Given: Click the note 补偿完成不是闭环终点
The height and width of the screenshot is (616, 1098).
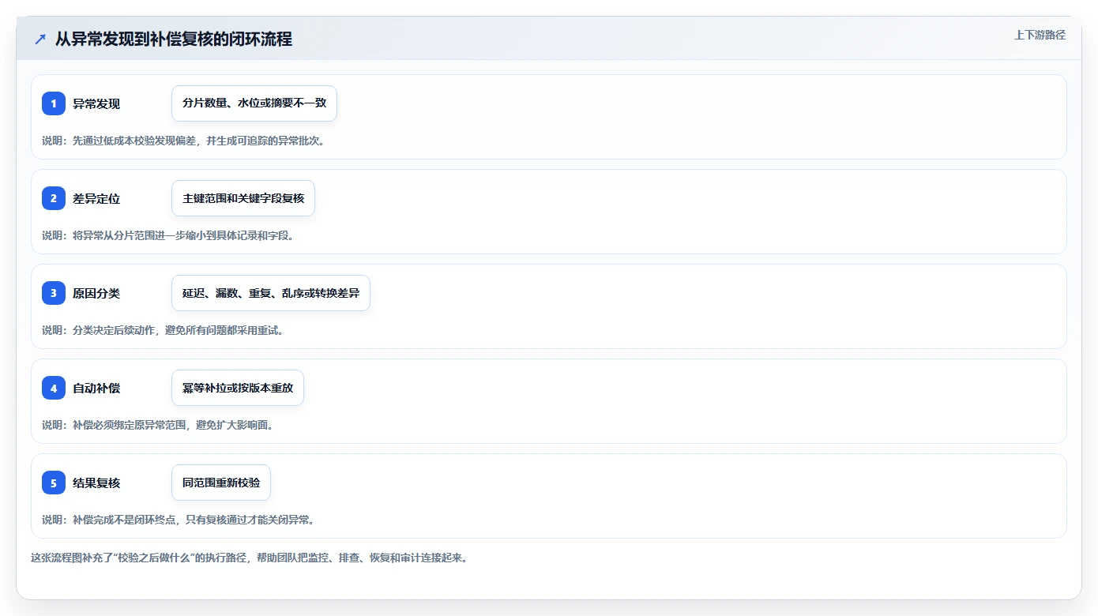Looking at the screenshot, I should (179, 520).
